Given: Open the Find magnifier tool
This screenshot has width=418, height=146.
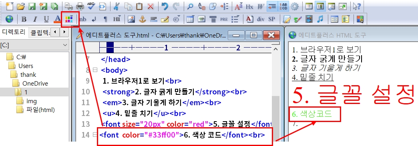Looking at the screenshot, I should click(x=191, y=6).
